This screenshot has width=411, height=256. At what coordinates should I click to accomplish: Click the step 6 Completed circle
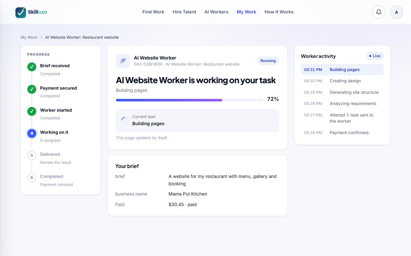pyautogui.click(x=32, y=178)
